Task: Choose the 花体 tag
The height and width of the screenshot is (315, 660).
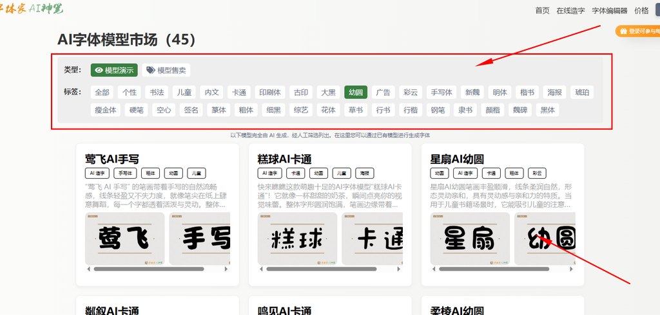Action: pyautogui.click(x=328, y=110)
